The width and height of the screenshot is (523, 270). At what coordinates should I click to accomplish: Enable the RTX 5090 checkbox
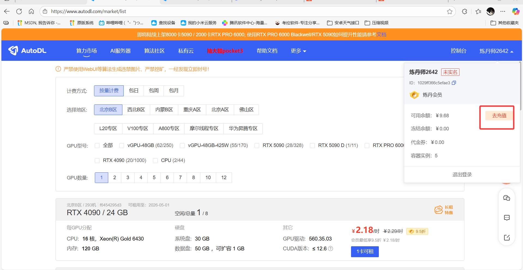point(257,146)
